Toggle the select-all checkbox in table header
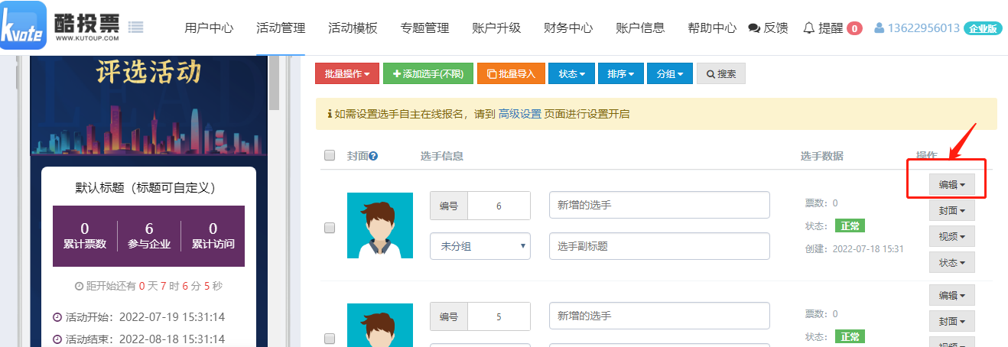The width and height of the screenshot is (1008, 347). click(330, 155)
